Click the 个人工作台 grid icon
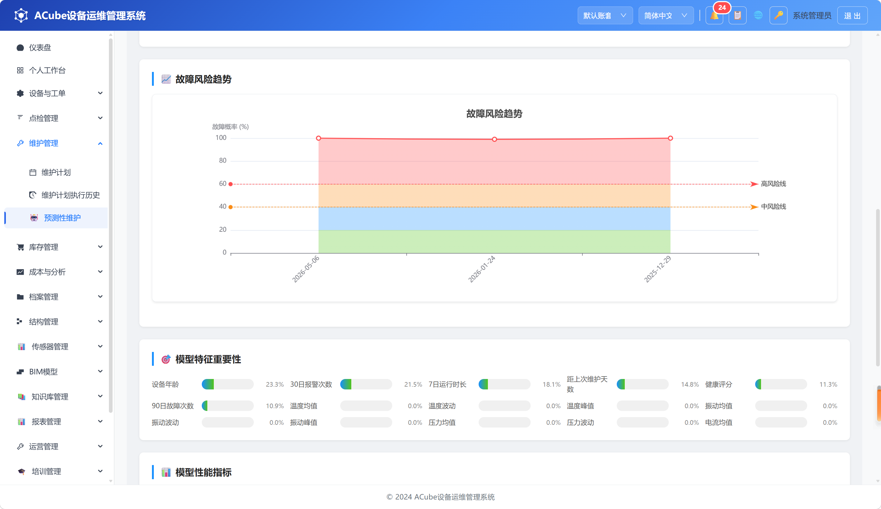 pos(20,70)
